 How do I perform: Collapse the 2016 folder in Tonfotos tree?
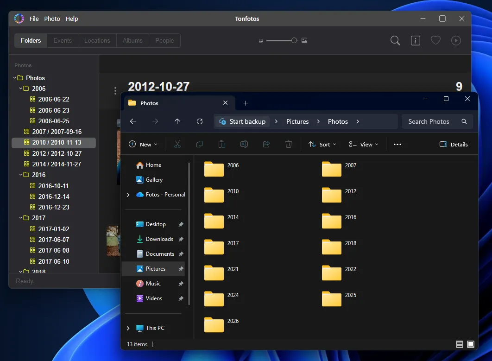tap(20, 174)
